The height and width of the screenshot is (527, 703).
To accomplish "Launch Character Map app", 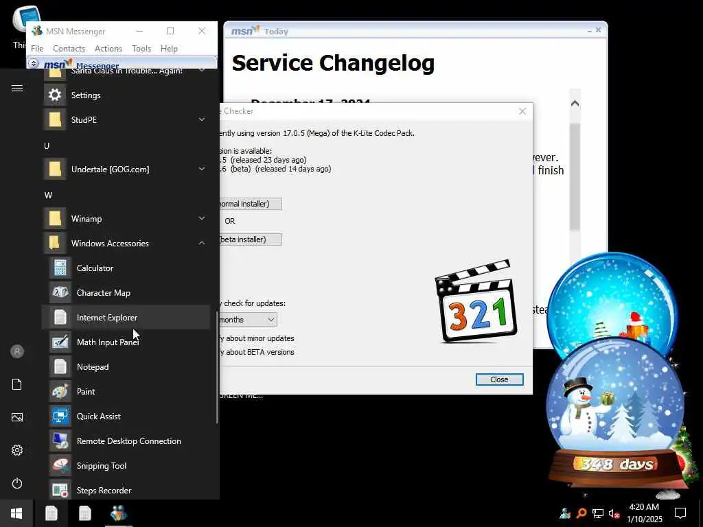I will (126, 292).
